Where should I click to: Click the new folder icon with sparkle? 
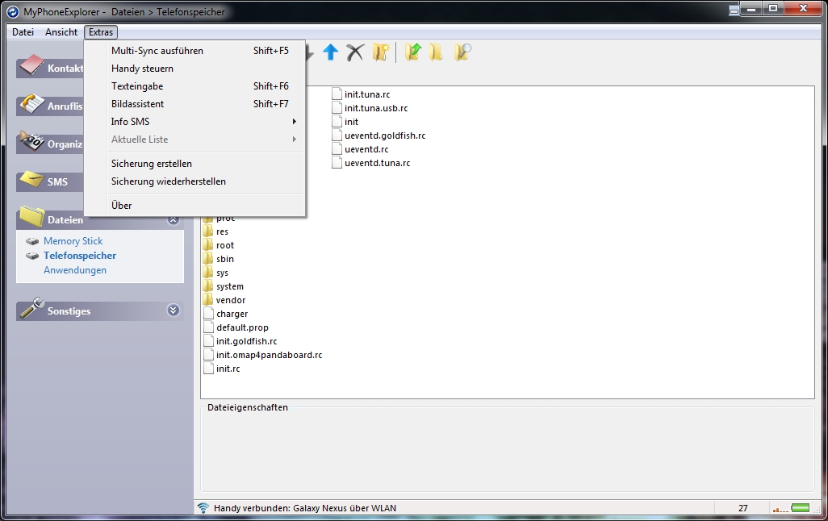[381, 52]
